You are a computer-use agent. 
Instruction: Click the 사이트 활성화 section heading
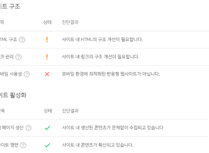(x=13, y=95)
